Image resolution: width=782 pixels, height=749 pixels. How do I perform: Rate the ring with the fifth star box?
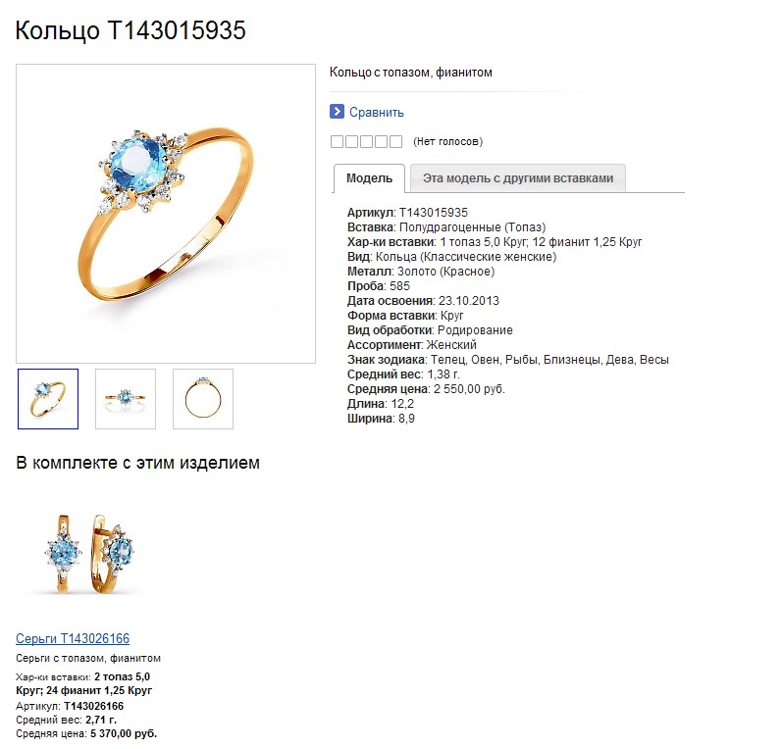[x=395, y=141]
